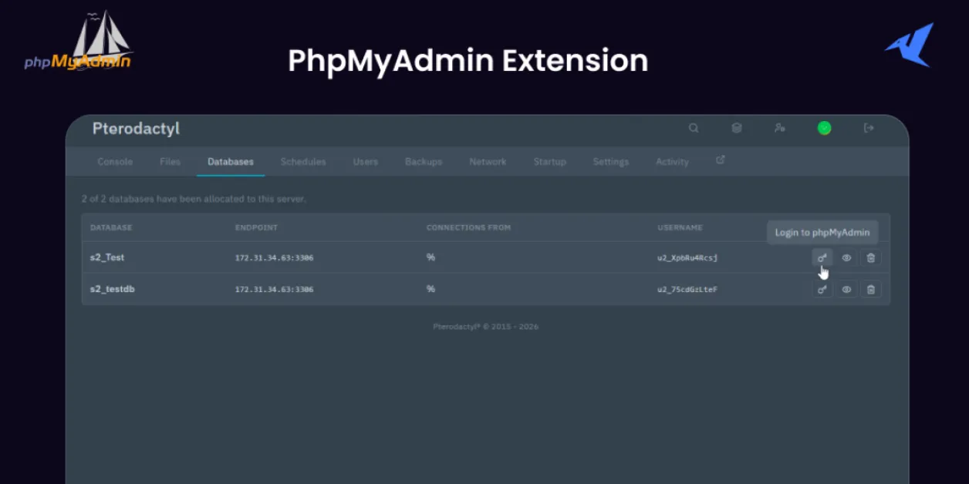Click username u2_XpbRu4Rcsj

pyautogui.click(x=687, y=258)
